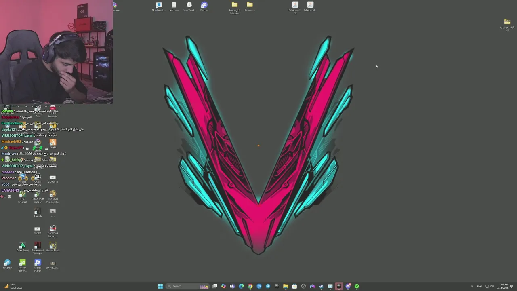Open the taskbar clock and calendar
The image size is (517, 291).
click(504, 286)
